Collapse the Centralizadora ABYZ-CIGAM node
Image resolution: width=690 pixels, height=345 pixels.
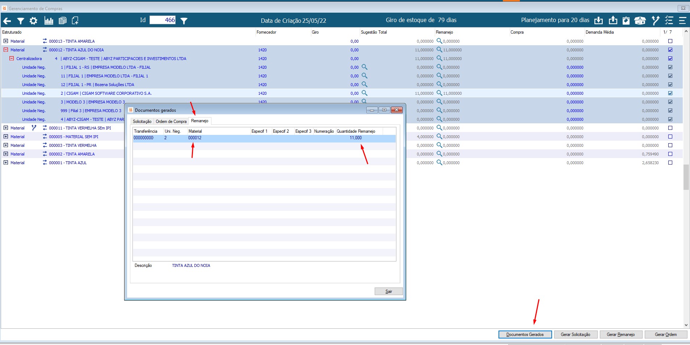pos(12,58)
